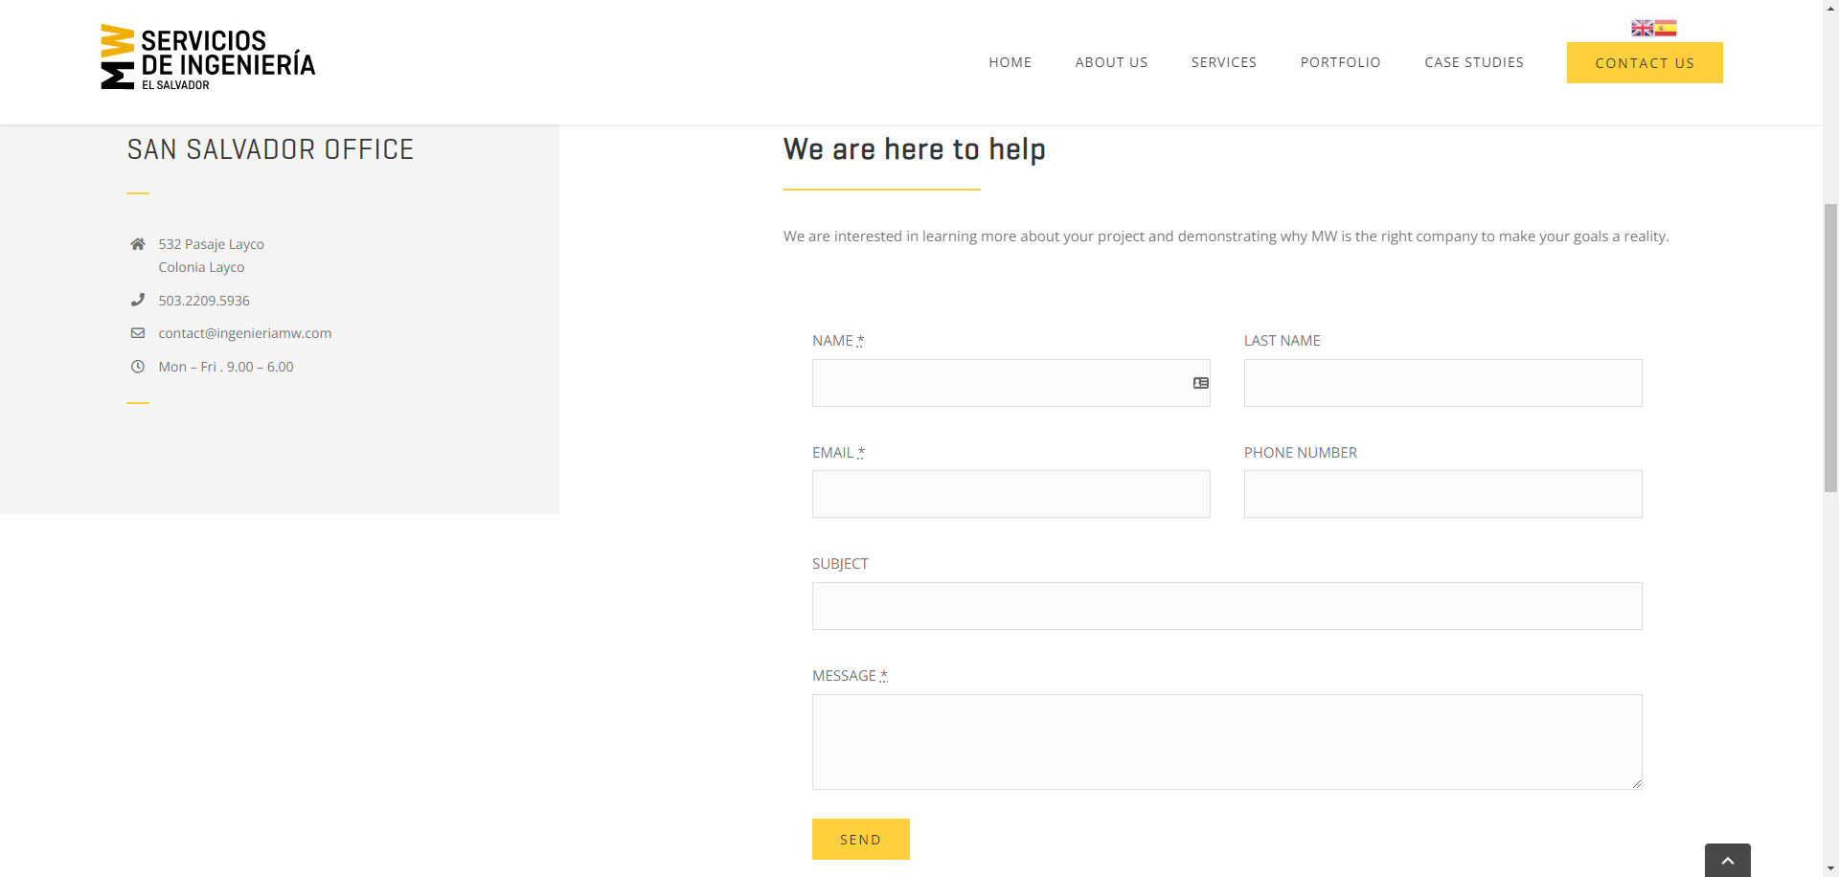This screenshot has height=877, width=1839.
Task: Click into the Message text area
Action: pos(1226,742)
